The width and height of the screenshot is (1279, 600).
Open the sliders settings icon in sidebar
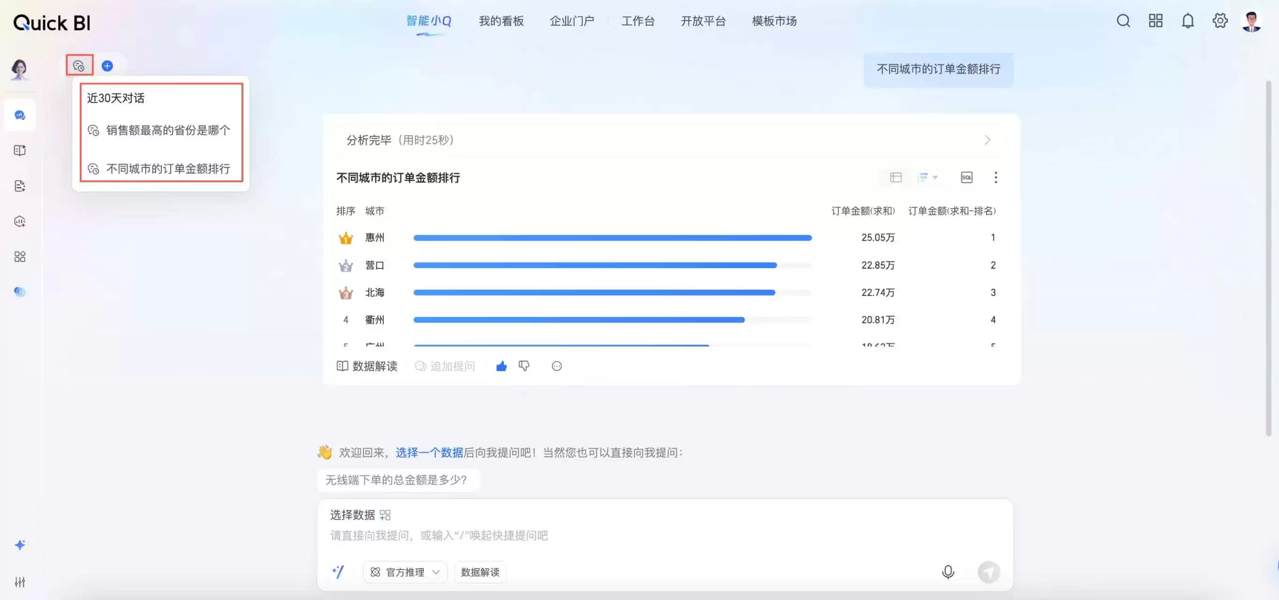(x=20, y=582)
